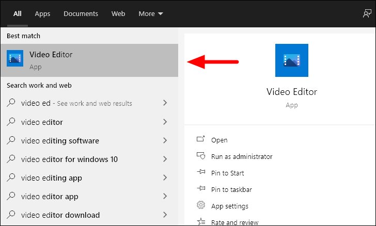Open the Video Editor best match result
The width and height of the screenshot is (376, 226).
pos(89,60)
